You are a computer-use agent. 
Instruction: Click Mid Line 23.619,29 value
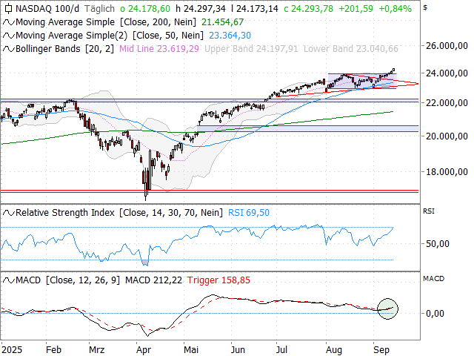(x=159, y=49)
